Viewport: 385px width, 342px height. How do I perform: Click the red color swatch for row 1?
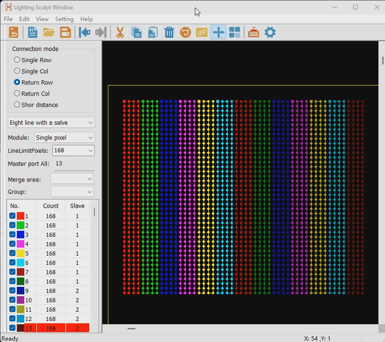point(21,215)
